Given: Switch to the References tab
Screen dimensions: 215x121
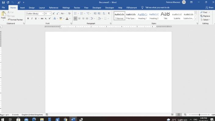Looking at the screenshot, I should (54, 8).
